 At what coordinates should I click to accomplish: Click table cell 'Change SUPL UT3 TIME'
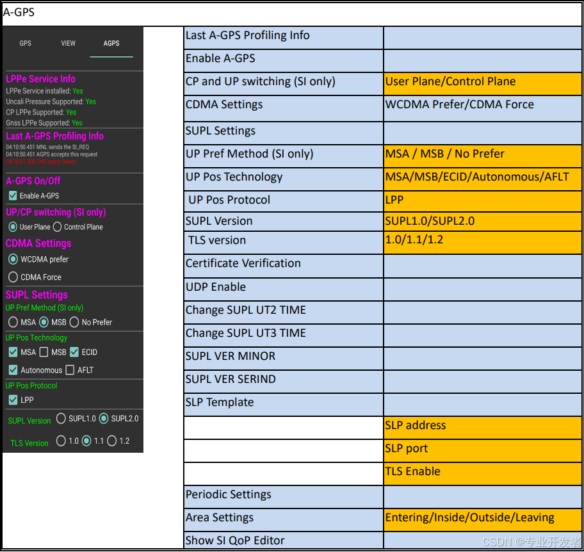284,336
